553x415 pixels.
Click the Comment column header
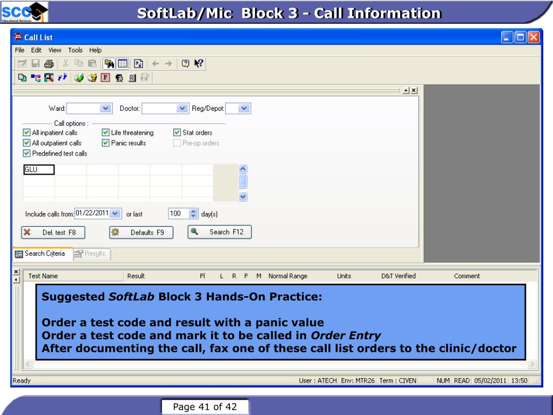tap(467, 276)
